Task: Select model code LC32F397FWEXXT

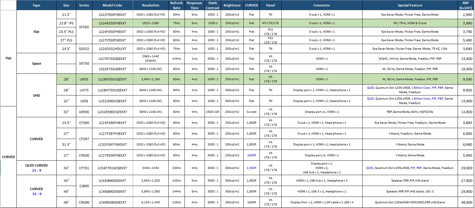Action: (x=112, y=145)
